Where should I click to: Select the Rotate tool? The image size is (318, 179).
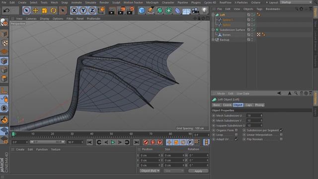click(x=53, y=10)
